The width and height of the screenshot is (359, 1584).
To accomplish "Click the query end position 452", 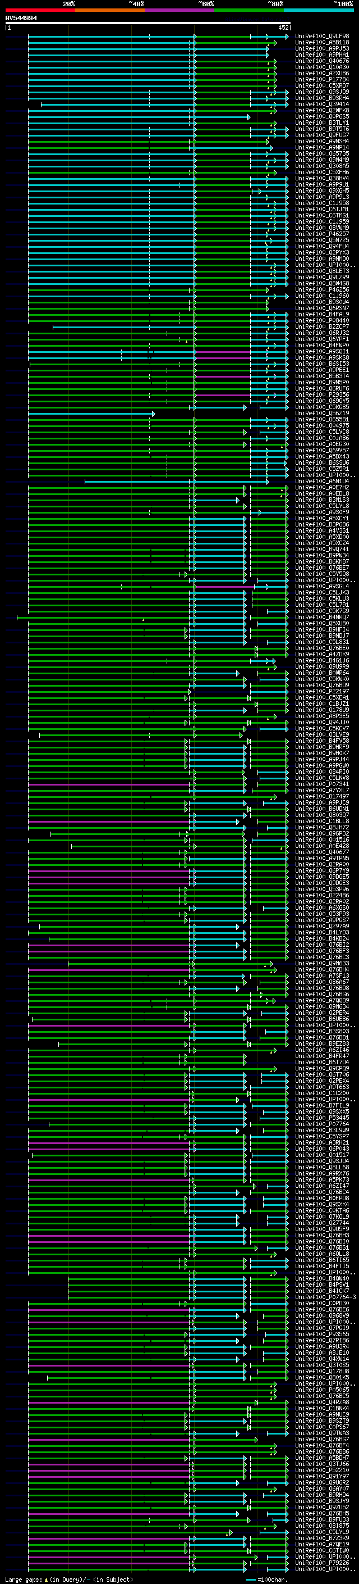I will click(x=283, y=28).
